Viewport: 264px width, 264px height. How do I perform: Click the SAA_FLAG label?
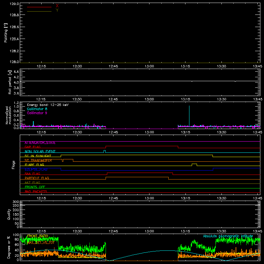(32, 174)
